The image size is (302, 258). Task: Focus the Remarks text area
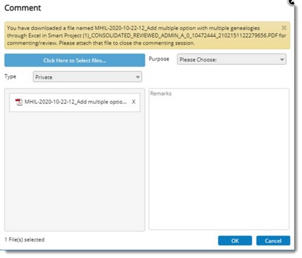pyautogui.click(x=219, y=159)
